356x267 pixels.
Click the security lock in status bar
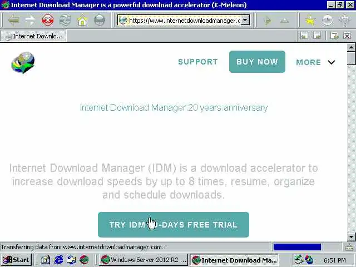click(x=349, y=247)
